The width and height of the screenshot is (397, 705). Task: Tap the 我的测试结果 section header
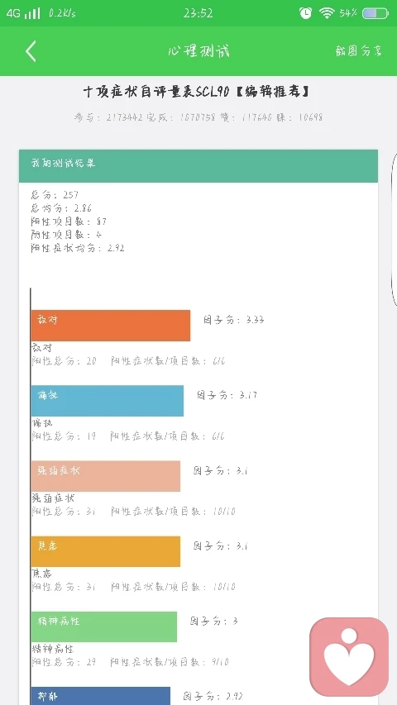click(198, 166)
